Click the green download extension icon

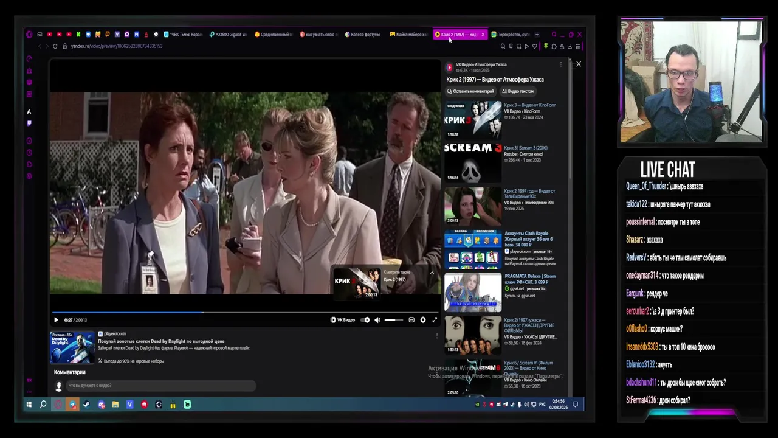coord(546,46)
